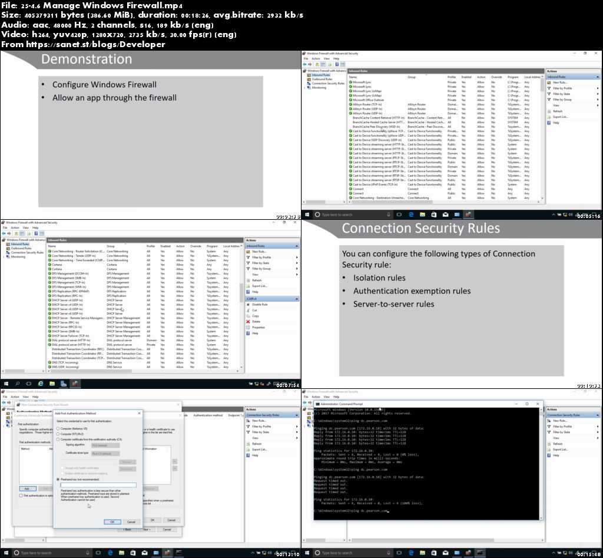603x558 pixels.
Task: Click microphone icon in 00:05:16 search box
Action: [x=389, y=214]
